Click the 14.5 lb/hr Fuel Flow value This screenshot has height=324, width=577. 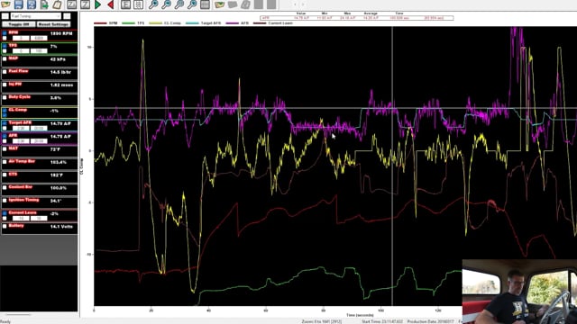(61, 72)
